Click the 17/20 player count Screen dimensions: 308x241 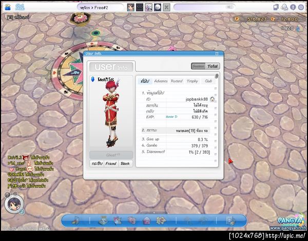[287, 28]
